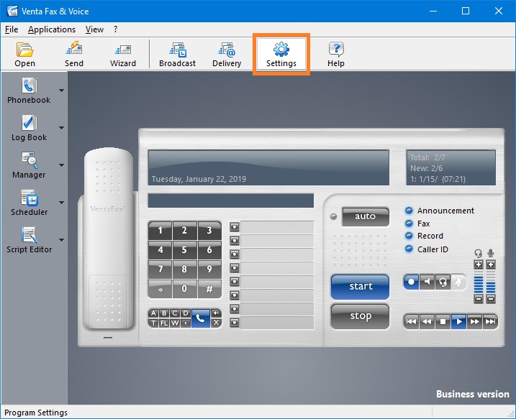Stop message playback with the square button
The height and width of the screenshot is (419, 516).
coord(443,321)
